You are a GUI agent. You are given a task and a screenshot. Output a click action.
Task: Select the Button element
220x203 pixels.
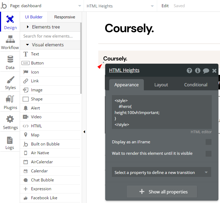tap(50, 63)
